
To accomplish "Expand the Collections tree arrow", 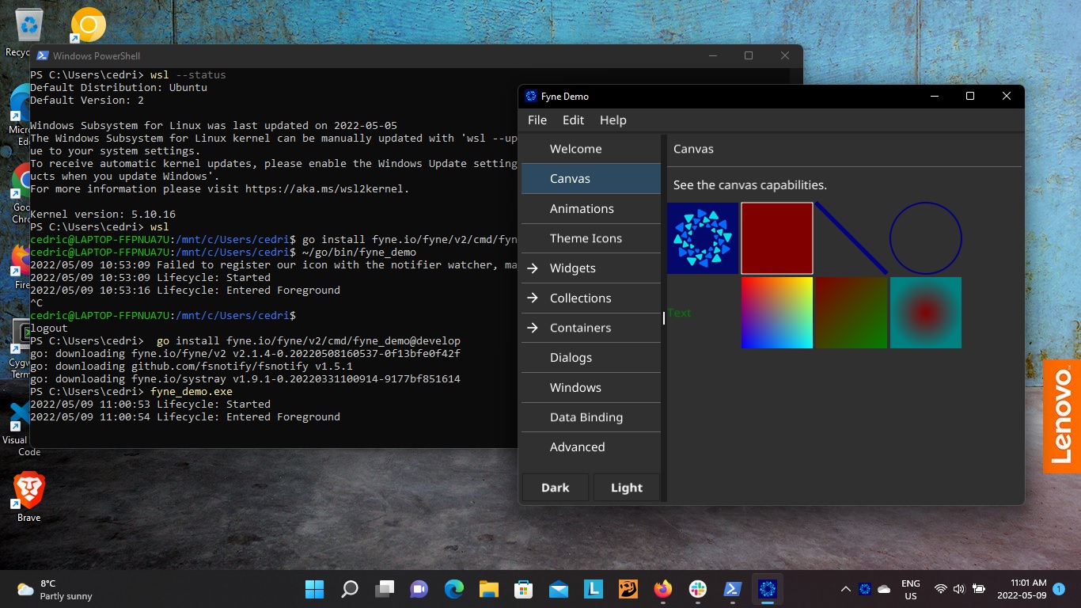I will pyautogui.click(x=533, y=298).
